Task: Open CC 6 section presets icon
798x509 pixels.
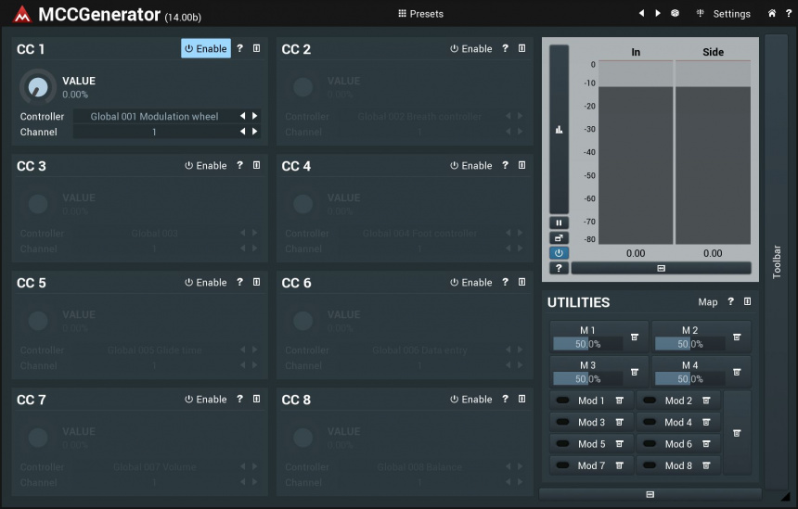Action: [x=521, y=282]
